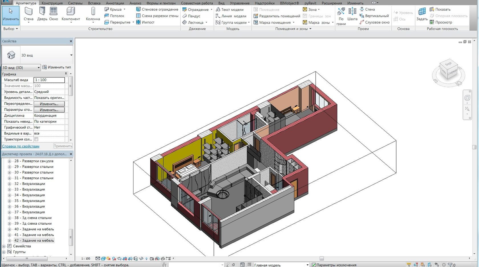Click the Слуховое окно dormer tool
The height and width of the screenshot is (267, 479).
point(374,22)
